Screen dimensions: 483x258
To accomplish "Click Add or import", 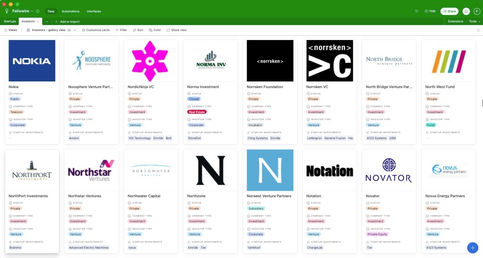I will (x=67, y=21).
